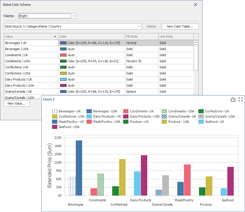Select the Condiments | USA value cell
Viewport: 245px width, 212px height.
point(31,61)
